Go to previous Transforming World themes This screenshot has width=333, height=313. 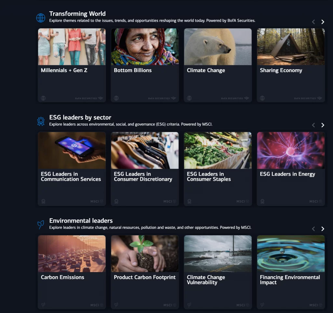(x=313, y=22)
